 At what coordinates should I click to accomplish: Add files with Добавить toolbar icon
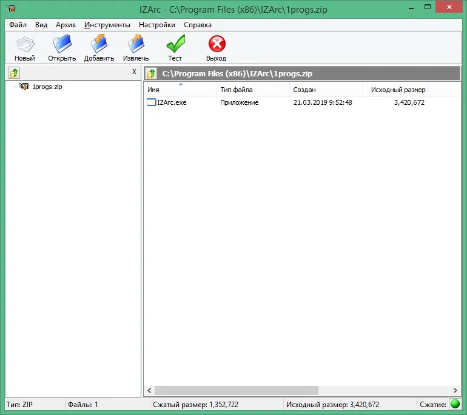click(99, 48)
